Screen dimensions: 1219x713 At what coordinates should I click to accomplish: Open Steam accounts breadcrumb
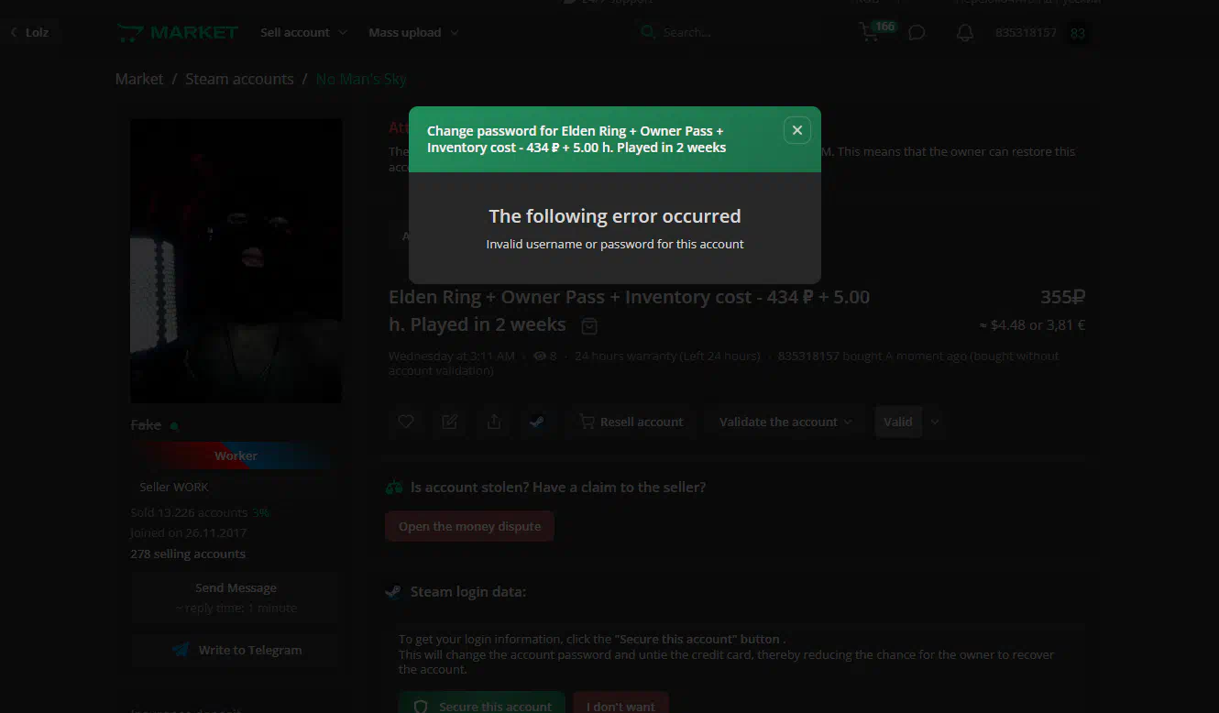239,79
